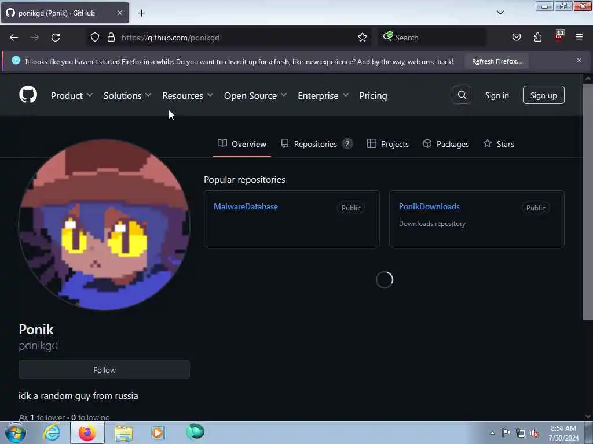593x444 pixels.
Task: Close the ponikgd GitHub tab
Action: click(119, 13)
